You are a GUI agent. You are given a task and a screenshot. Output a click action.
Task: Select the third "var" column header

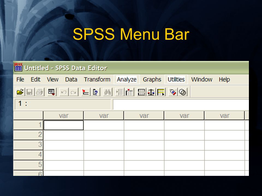click(144, 115)
